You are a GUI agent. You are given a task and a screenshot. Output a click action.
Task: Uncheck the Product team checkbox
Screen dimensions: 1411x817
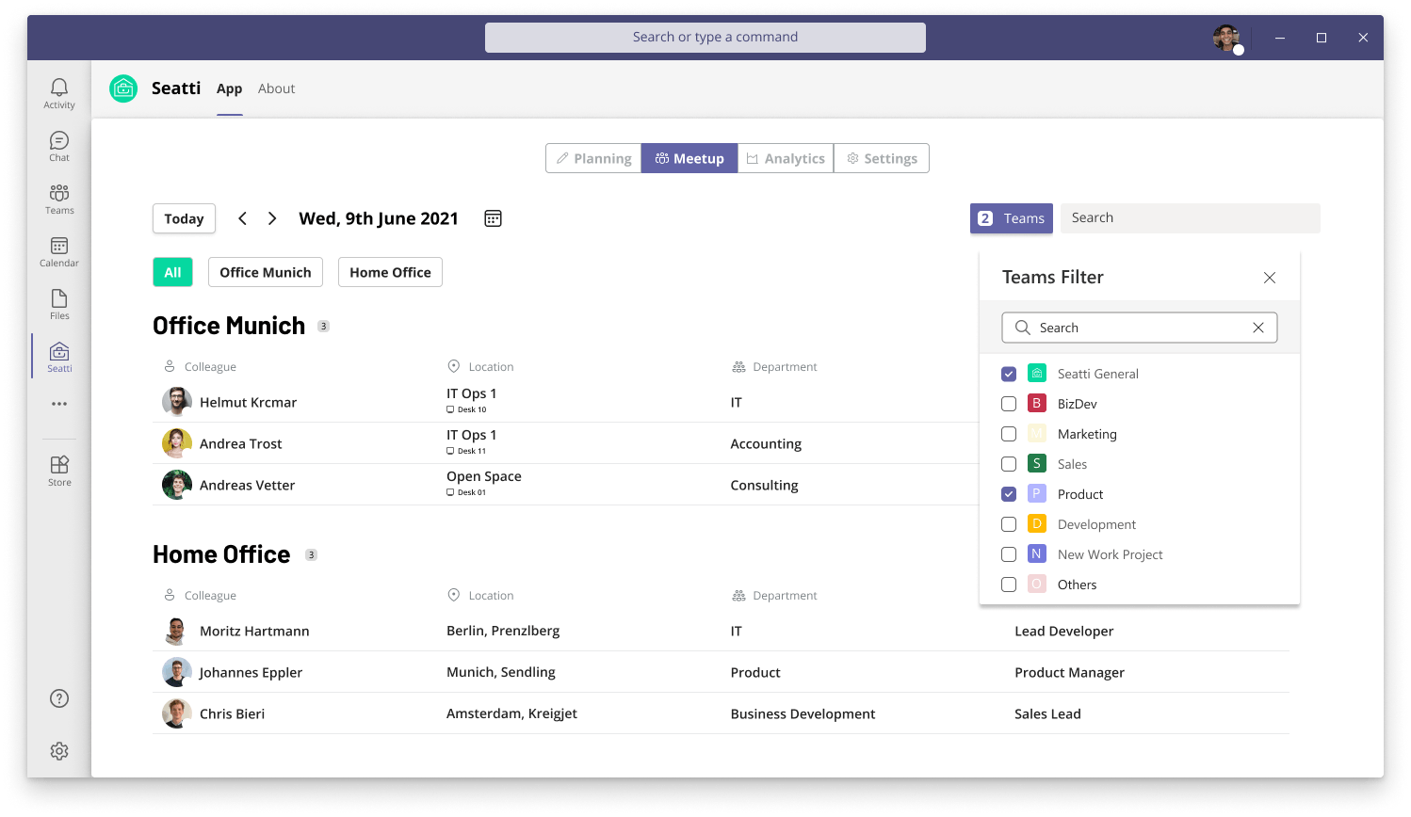coord(1009,494)
